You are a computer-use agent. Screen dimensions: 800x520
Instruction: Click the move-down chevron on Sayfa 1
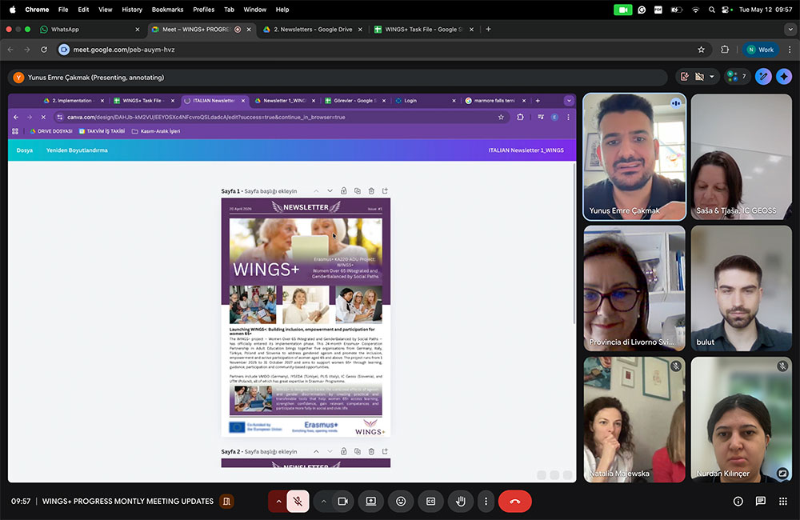click(x=330, y=191)
